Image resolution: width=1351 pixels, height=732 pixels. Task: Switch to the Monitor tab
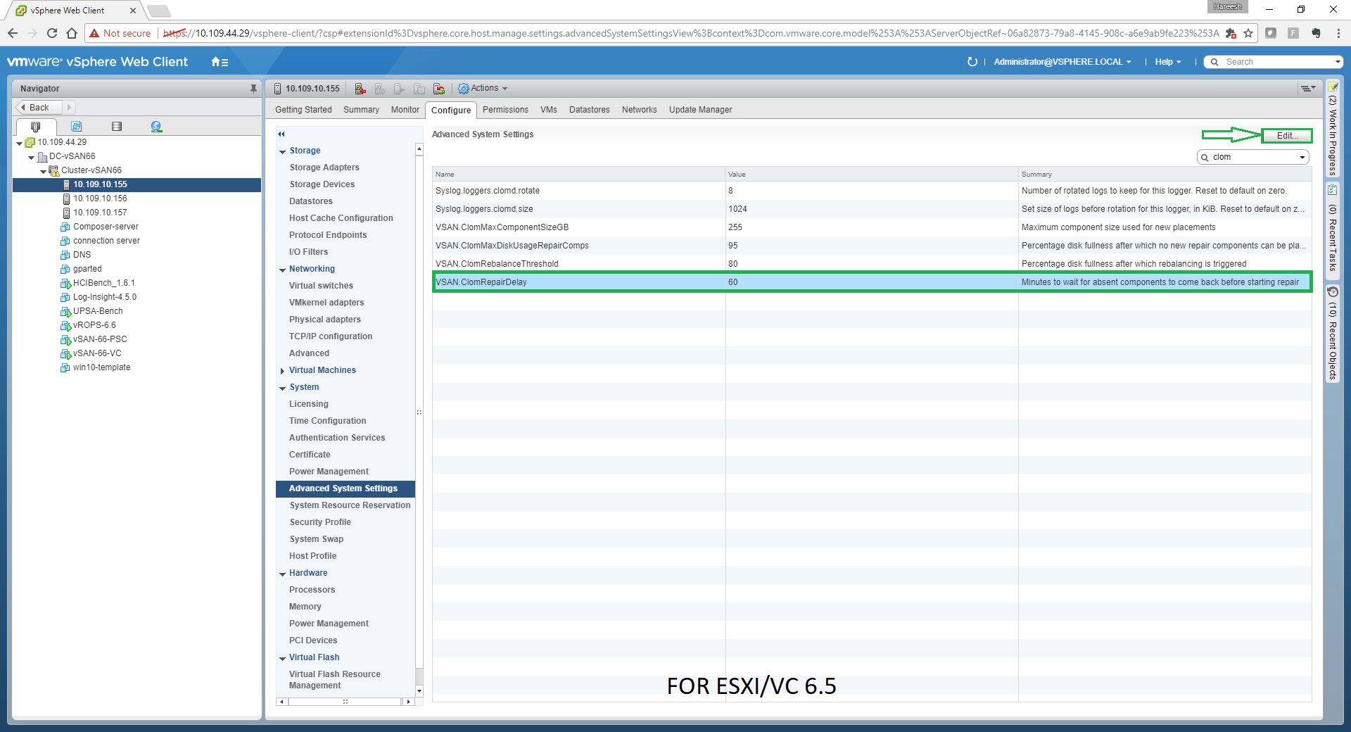(x=405, y=110)
